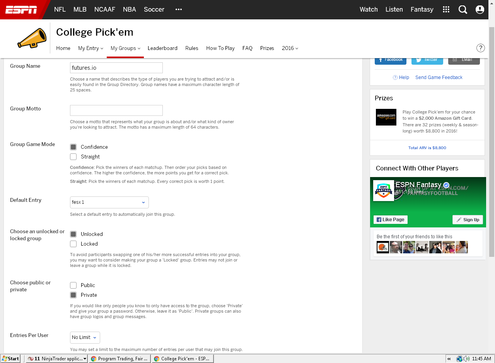Open the Rules tab

click(x=191, y=48)
